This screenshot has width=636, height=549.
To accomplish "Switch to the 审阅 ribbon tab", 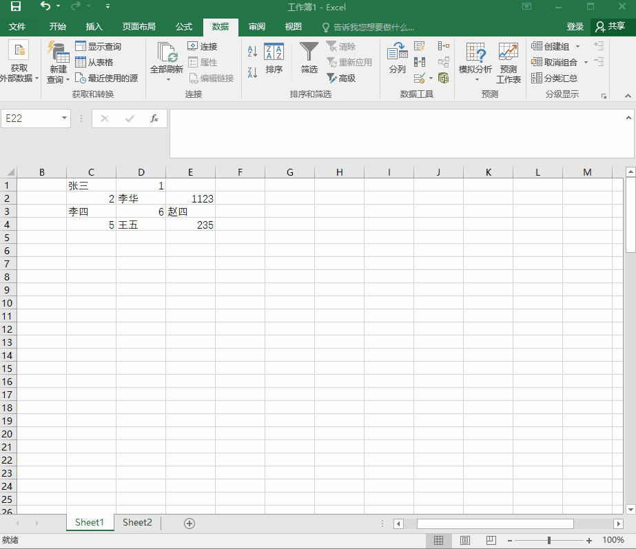I will point(257,27).
